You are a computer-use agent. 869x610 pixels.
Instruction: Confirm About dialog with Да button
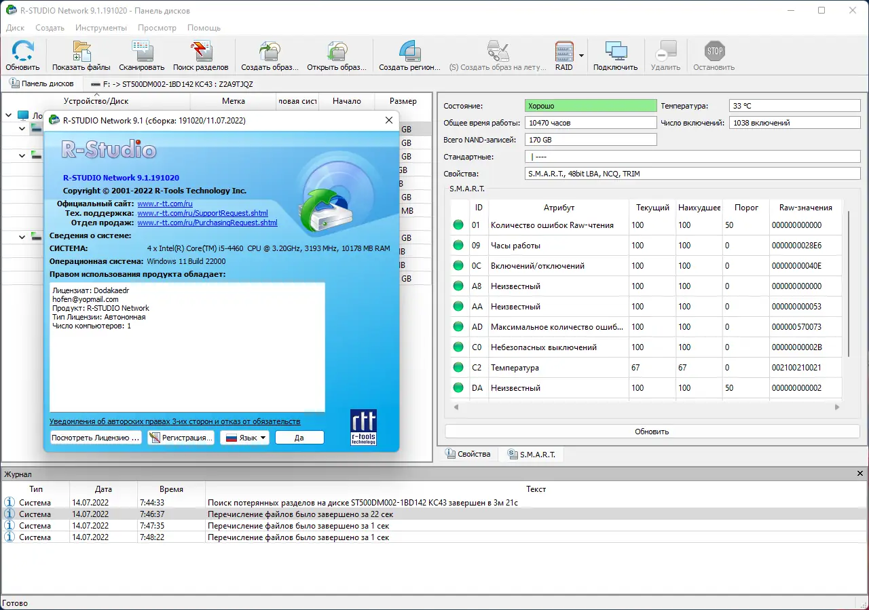[299, 438]
